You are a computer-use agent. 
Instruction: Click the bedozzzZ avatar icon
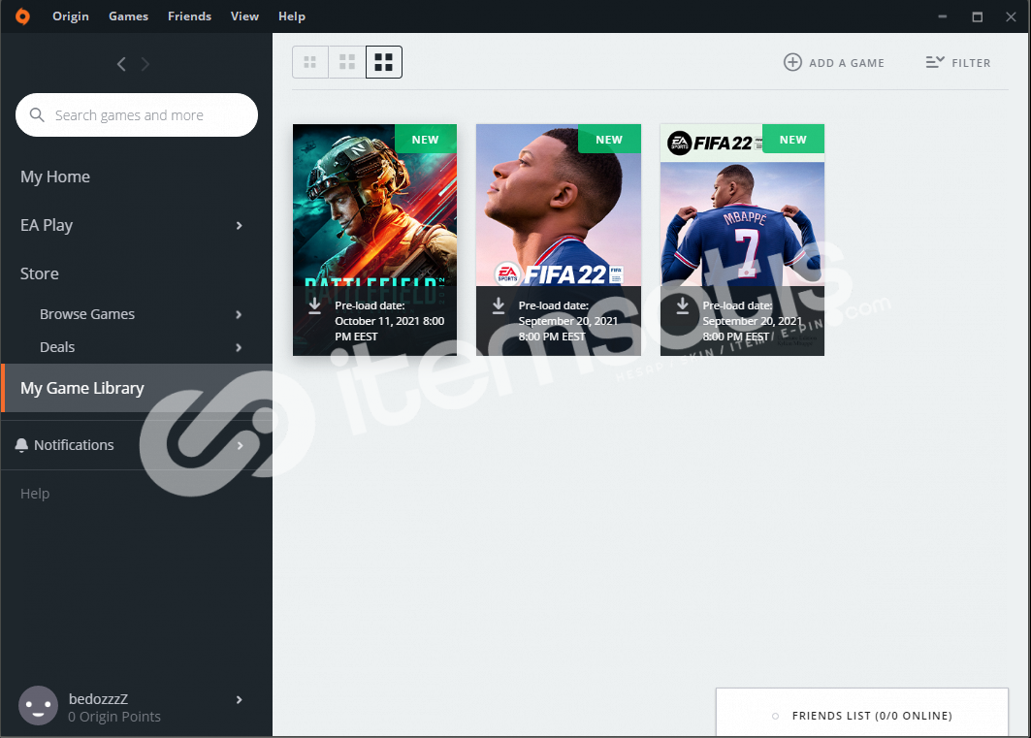point(38,706)
